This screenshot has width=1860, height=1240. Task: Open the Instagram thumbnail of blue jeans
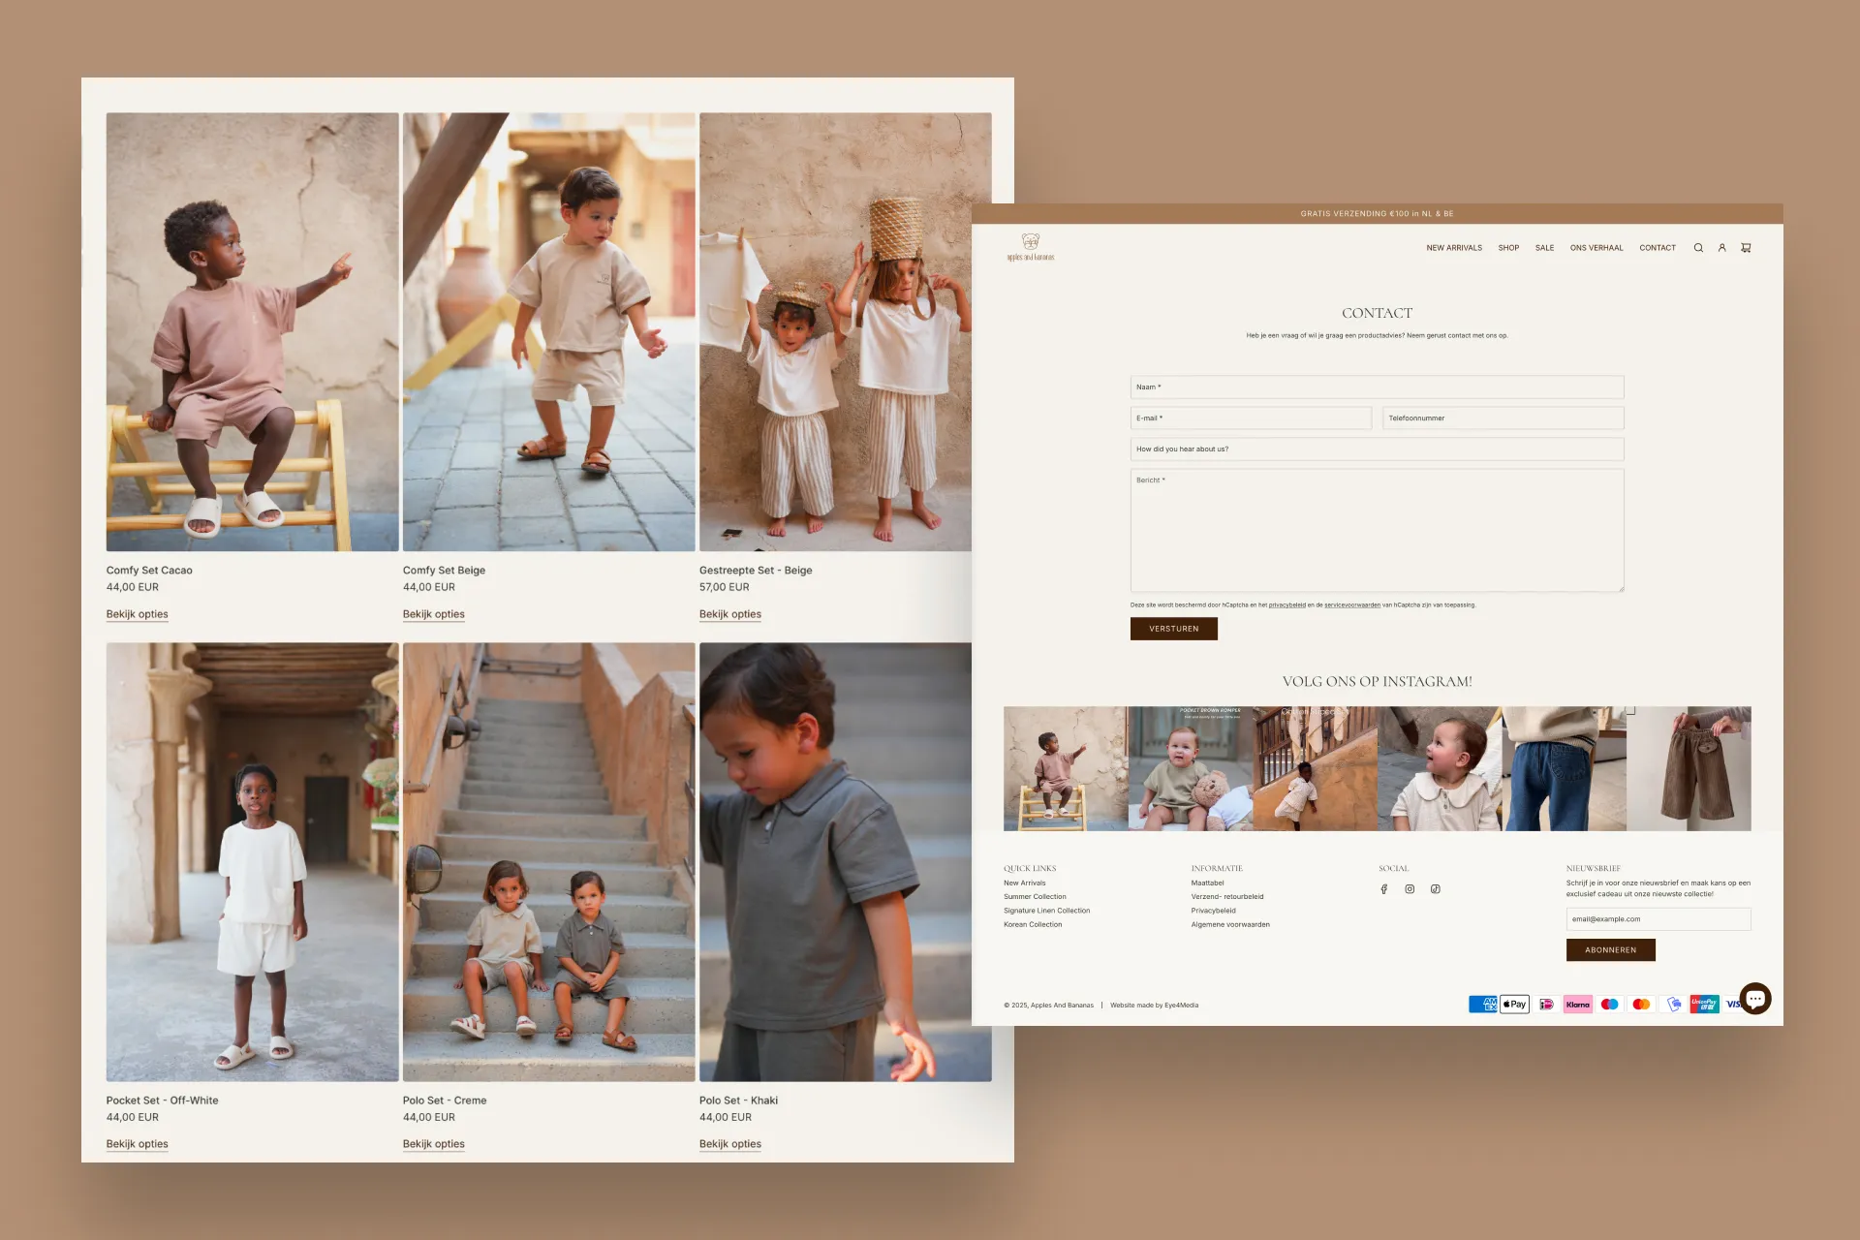pos(1564,768)
